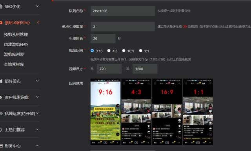Image resolution: width=251 pixels, height=151 pixels.
Task: Expand the 财务中心 menu chevron
Action: coord(37,146)
